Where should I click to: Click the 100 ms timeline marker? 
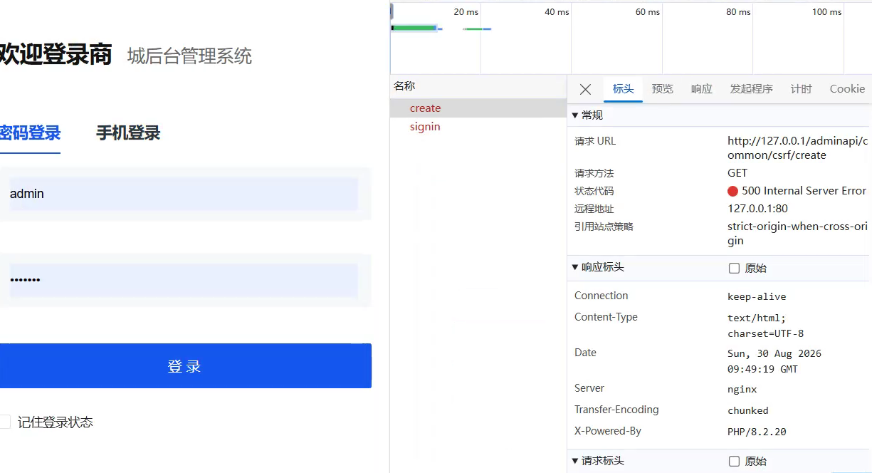[x=826, y=12]
